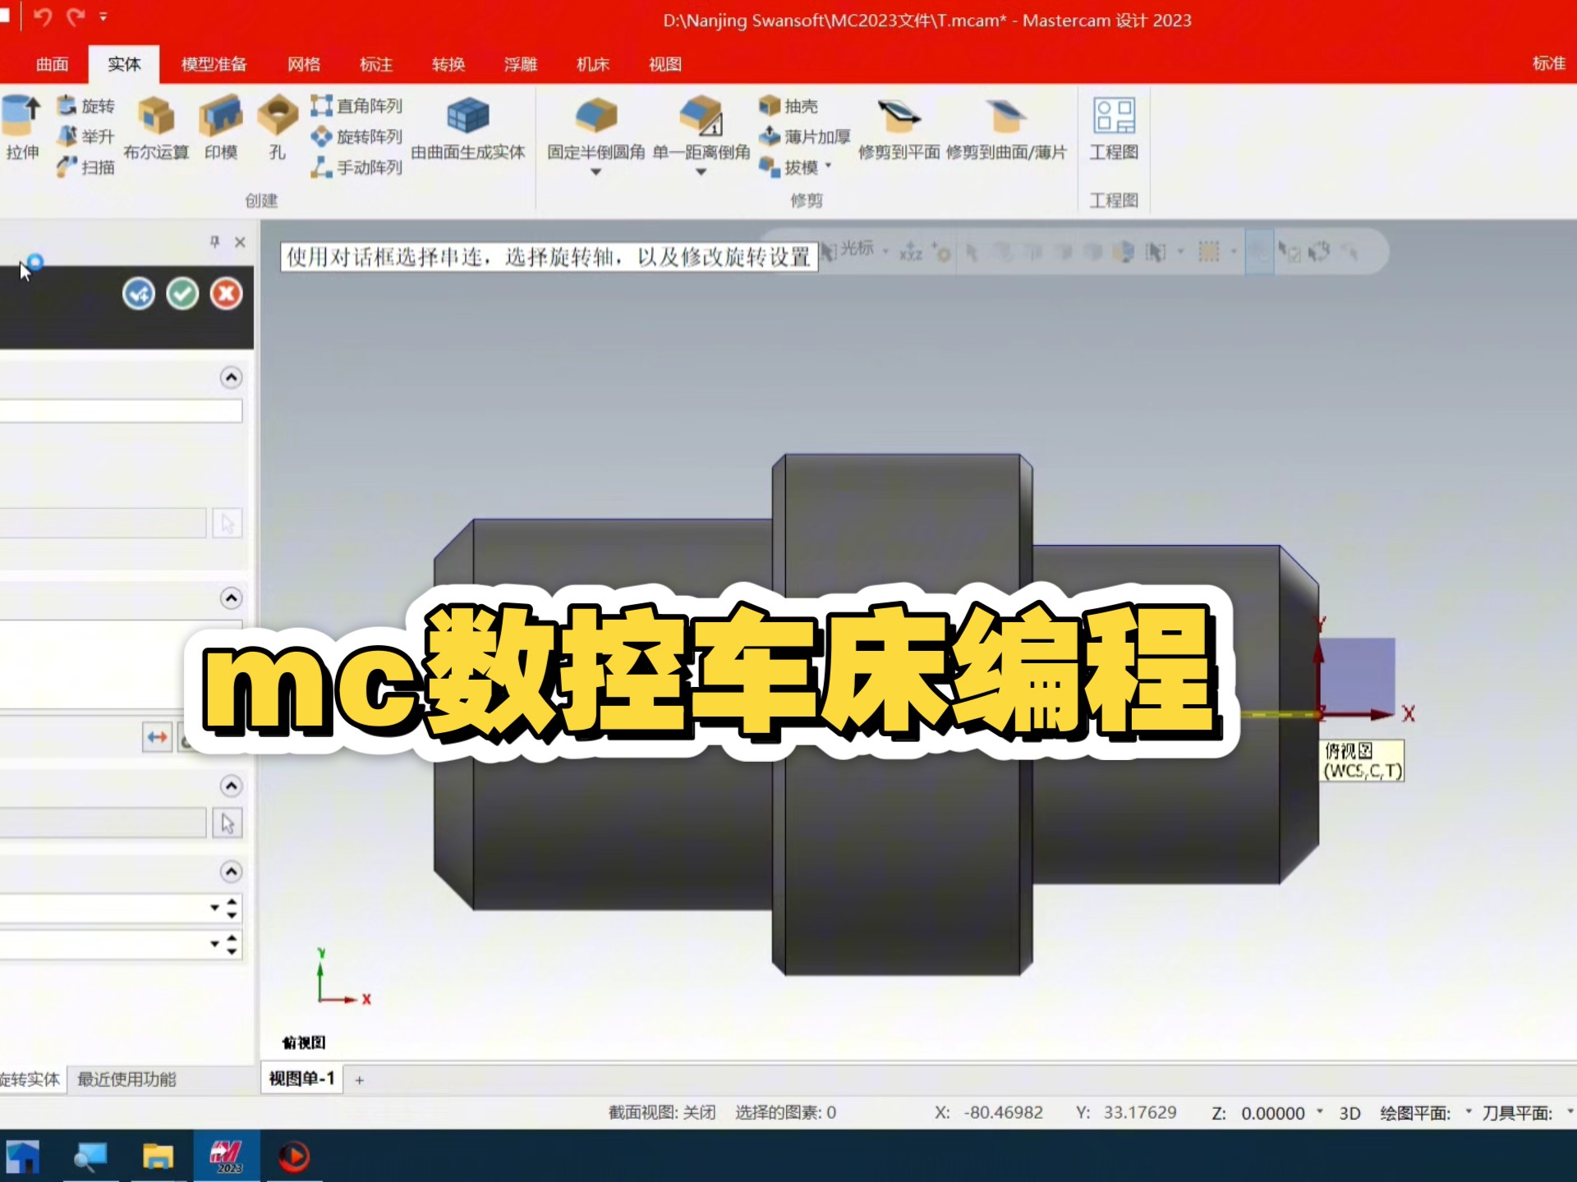
Task: Click the 截面视图: 关闭 status entry
Action: point(662,1112)
